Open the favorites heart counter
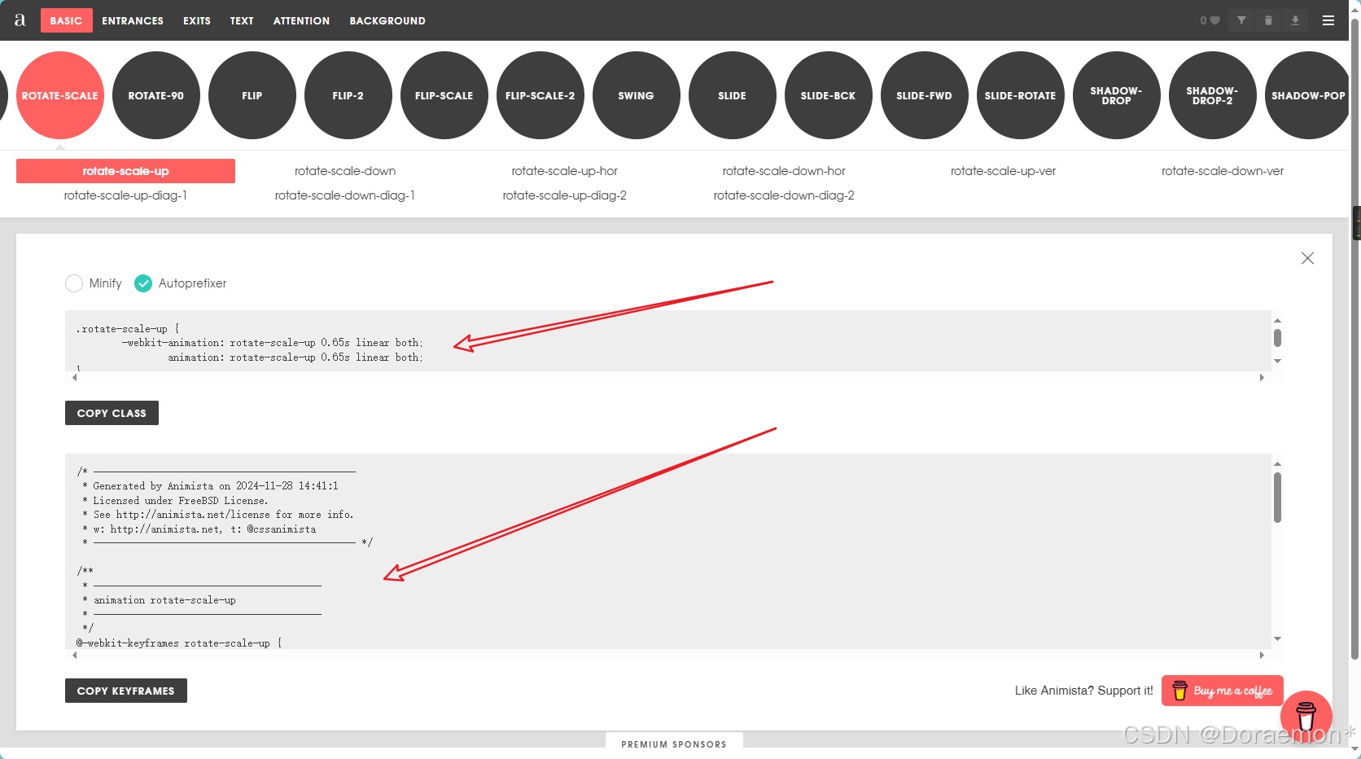 [x=1210, y=20]
